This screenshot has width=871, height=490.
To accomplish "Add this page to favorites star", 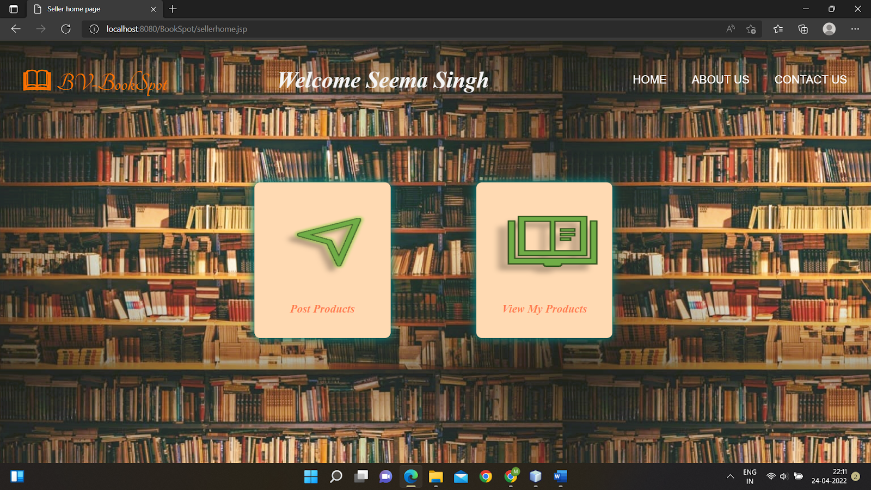I will (x=751, y=29).
